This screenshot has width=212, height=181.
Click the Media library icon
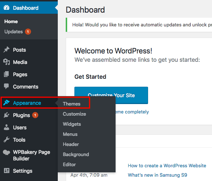pyautogui.click(x=7, y=62)
